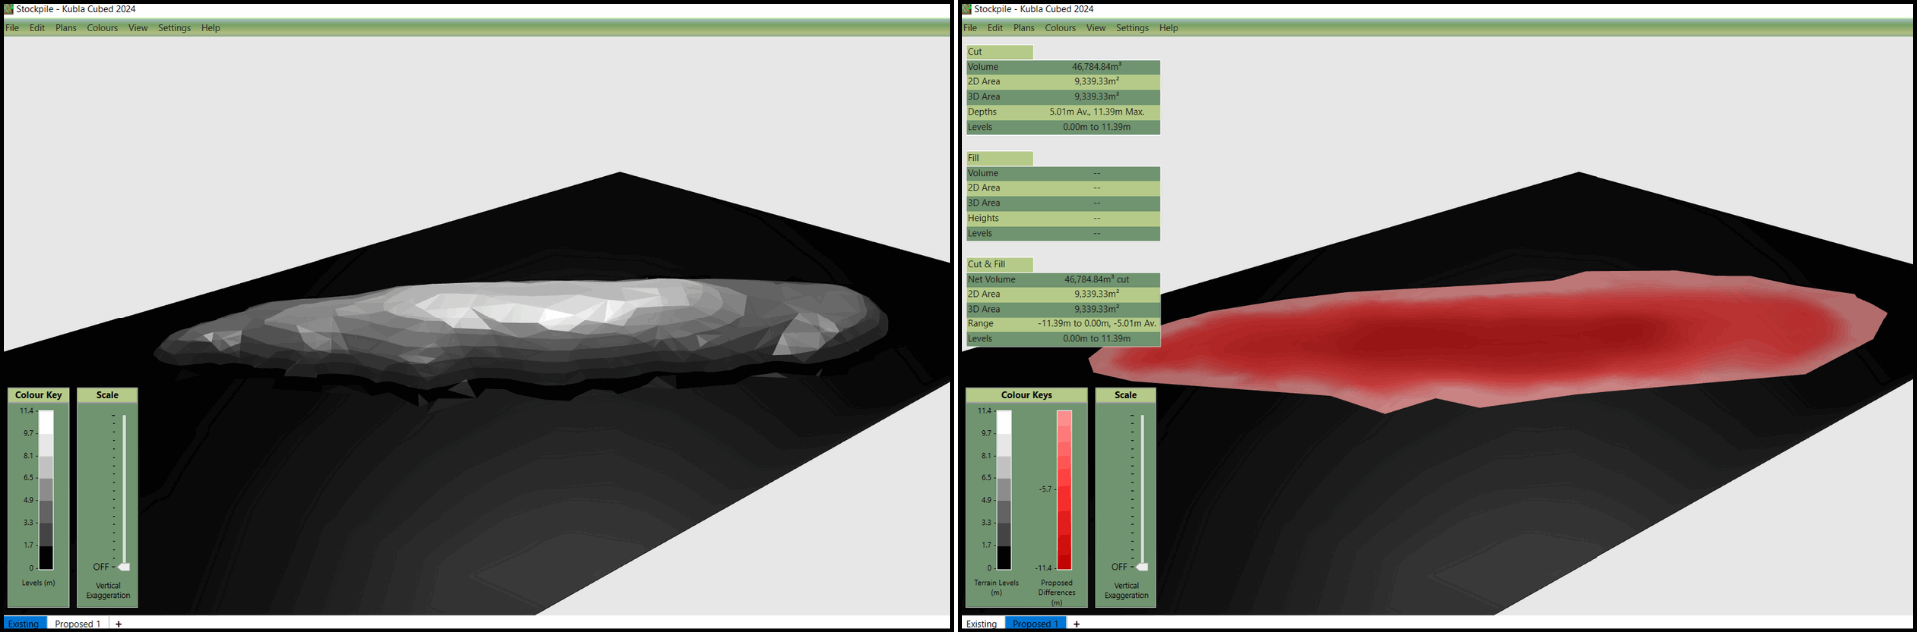Click the red Proposed Differences colour bar
The width and height of the screenshot is (1917, 635).
[1064, 489]
